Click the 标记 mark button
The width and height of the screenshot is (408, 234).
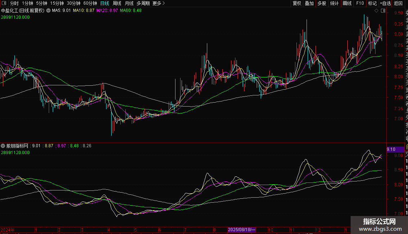pos(372,3)
